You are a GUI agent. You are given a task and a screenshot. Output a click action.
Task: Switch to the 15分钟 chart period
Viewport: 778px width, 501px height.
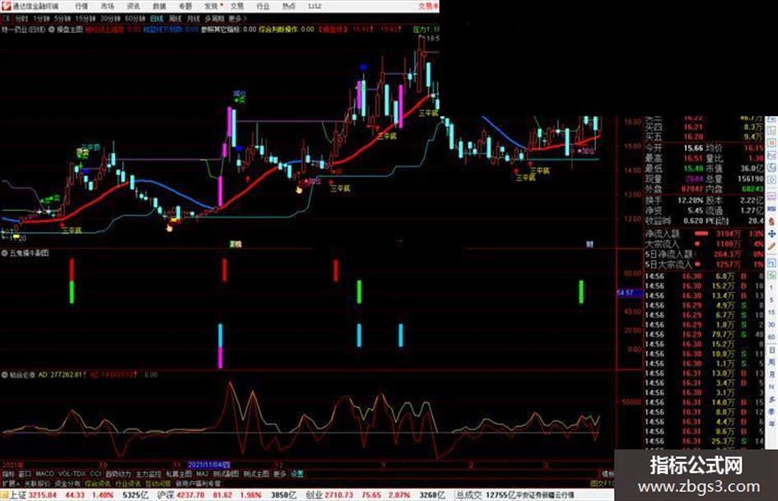click(85, 19)
